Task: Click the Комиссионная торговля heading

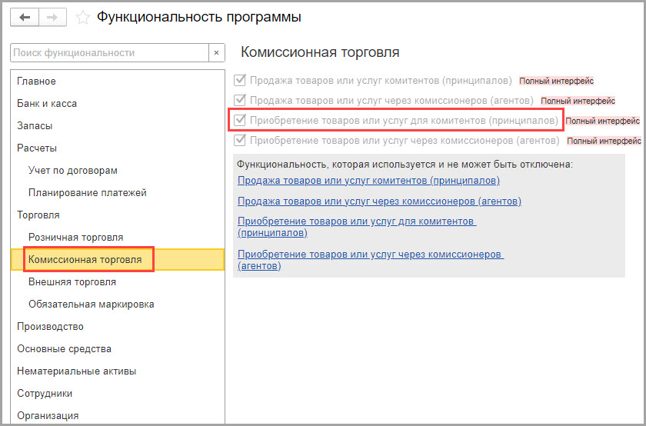Action: pos(320,52)
